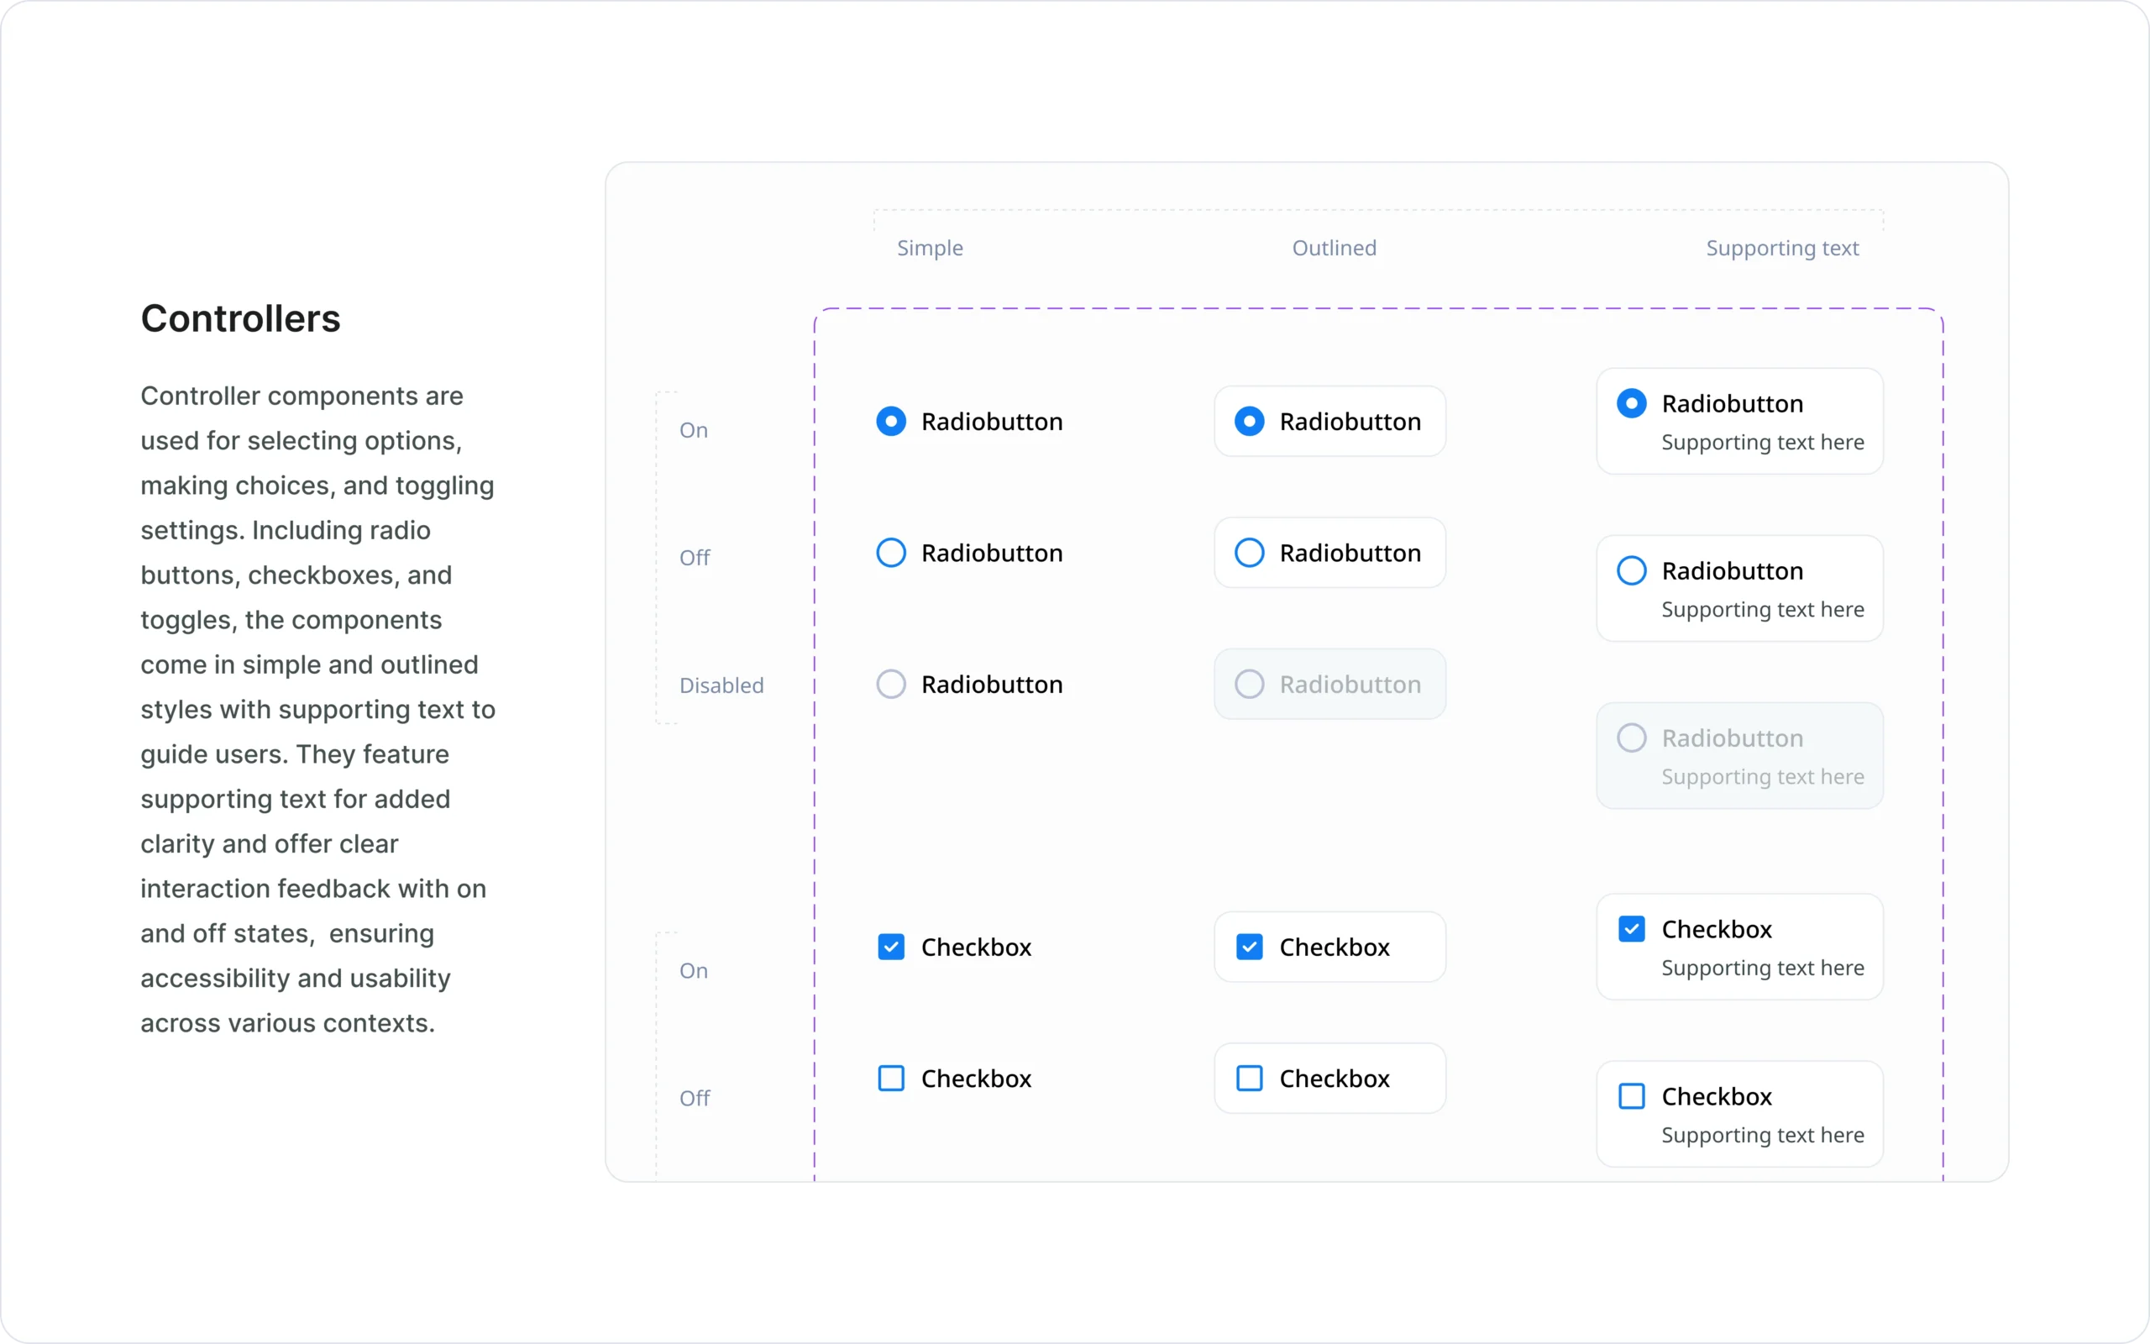Click the disabled Radiobutton with supporting text
Screen dimensions: 2150x1344
tap(1630, 737)
